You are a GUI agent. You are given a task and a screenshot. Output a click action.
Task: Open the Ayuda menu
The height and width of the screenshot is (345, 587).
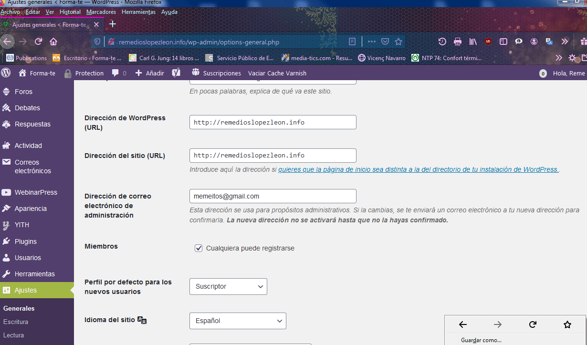pyautogui.click(x=169, y=12)
